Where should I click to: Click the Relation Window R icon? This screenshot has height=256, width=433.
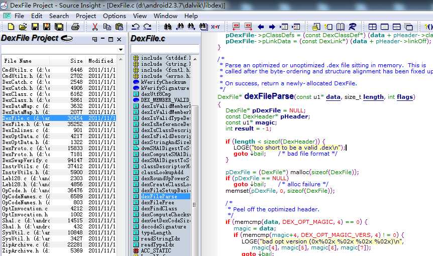coord(352,27)
